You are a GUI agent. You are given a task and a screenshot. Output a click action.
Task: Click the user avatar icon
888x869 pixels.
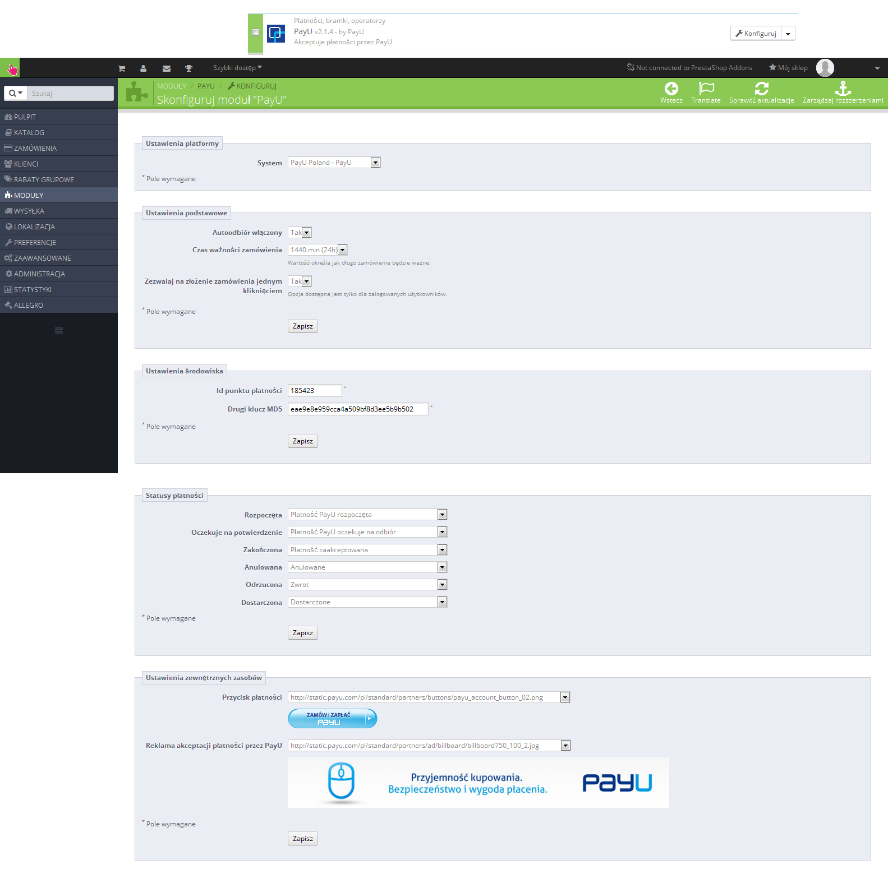(x=825, y=68)
